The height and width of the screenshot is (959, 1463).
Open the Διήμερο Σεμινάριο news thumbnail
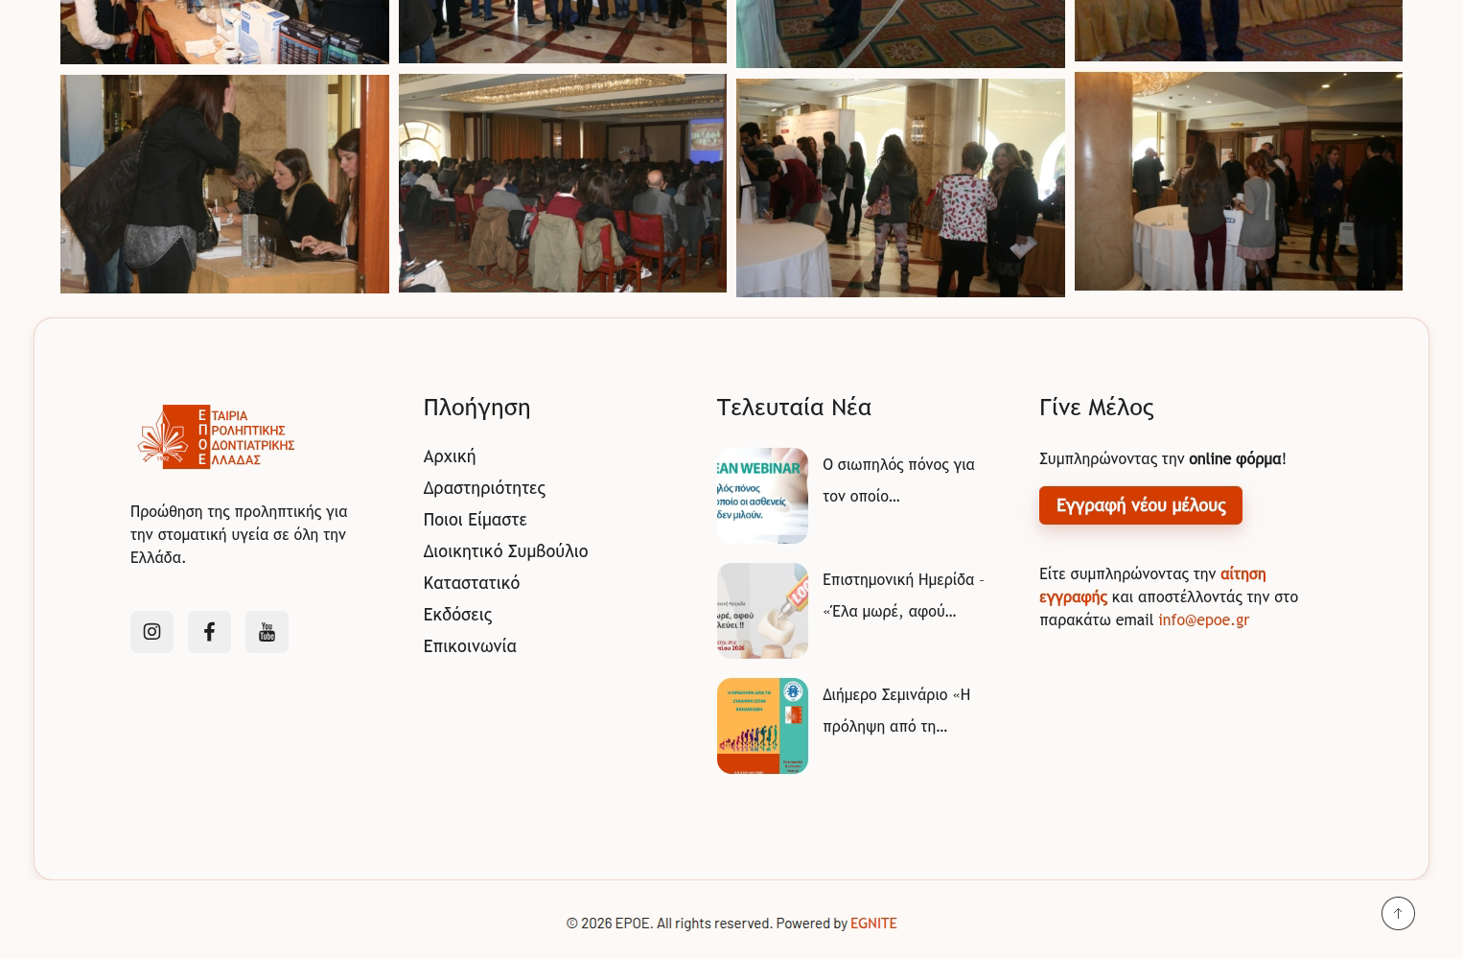coord(762,726)
